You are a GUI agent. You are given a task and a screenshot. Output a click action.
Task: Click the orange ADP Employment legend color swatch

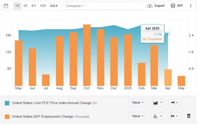7,117
